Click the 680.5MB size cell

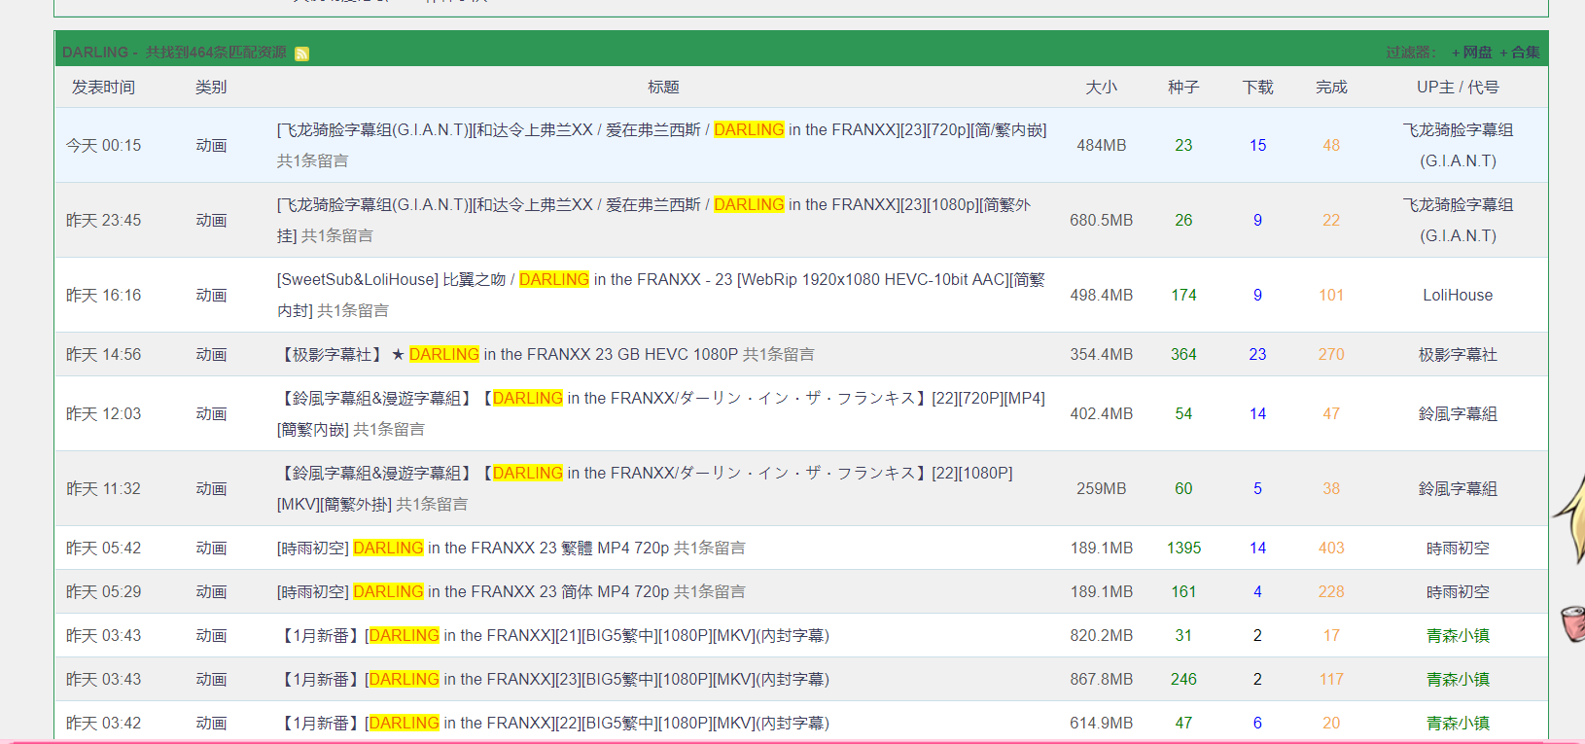click(x=1101, y=221)
